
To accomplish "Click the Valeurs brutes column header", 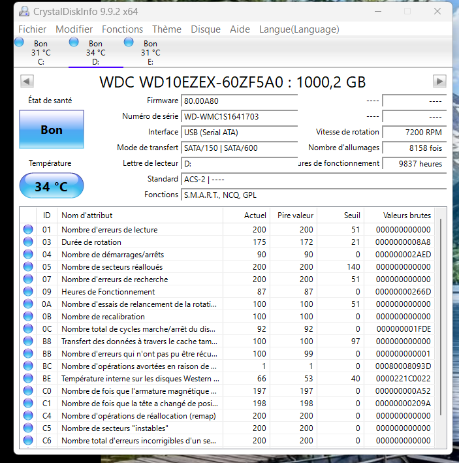I will coord(400,216).
